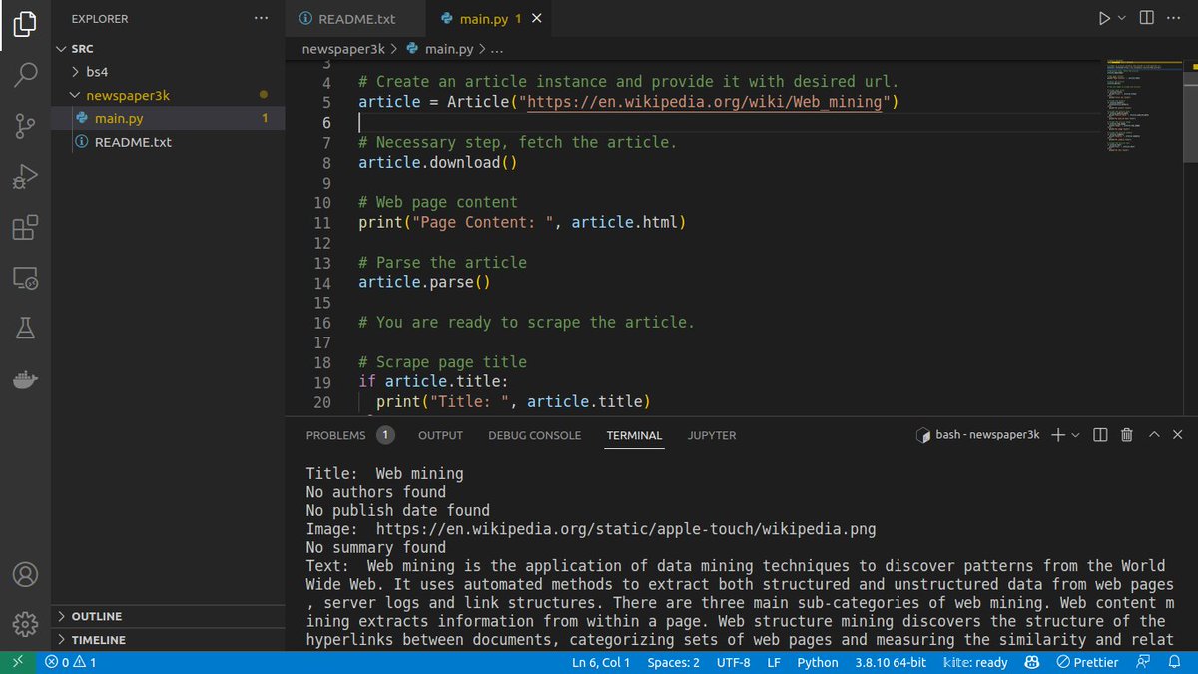Change the UTF-8 file encoding
1198x674 pixels.
point(733,662)
